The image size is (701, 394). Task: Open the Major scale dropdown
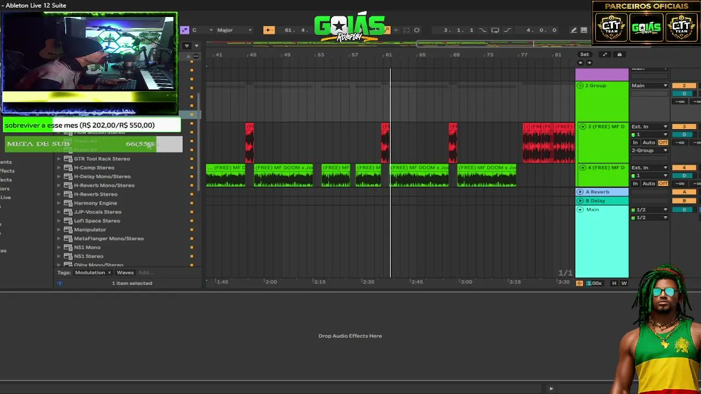pyautogui.click(x=234, y=30)
